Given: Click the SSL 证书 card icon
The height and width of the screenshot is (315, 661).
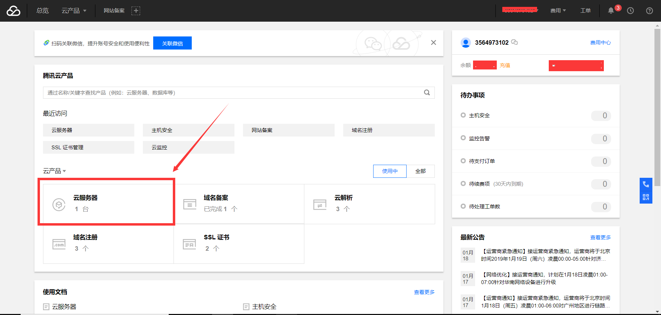Looking at the screenshot, I should (189, 244).
